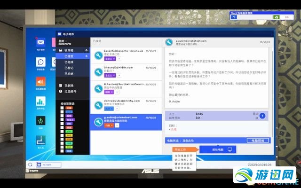Tick the first label filter checkbox

click(62, 108)
